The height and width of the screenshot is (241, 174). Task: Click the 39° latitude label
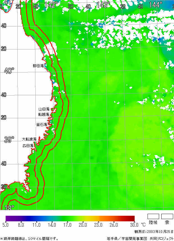[9, 139]
